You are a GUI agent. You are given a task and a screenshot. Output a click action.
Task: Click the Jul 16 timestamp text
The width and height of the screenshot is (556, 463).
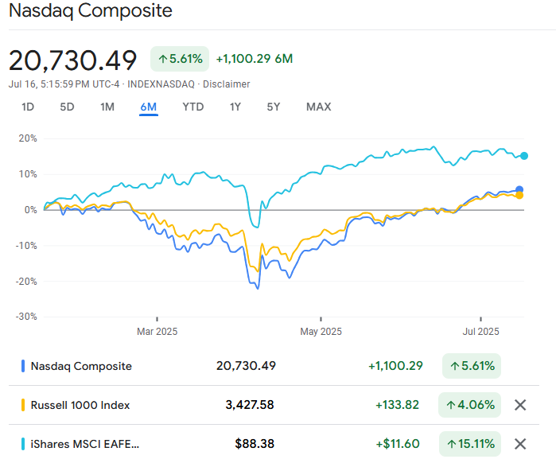(64, 84)
